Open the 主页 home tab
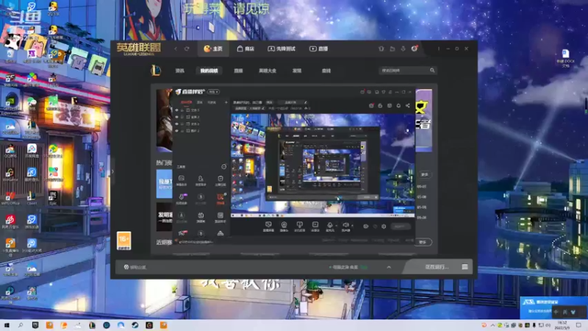This screenshot has width=588, height=331. click(213, 49)
